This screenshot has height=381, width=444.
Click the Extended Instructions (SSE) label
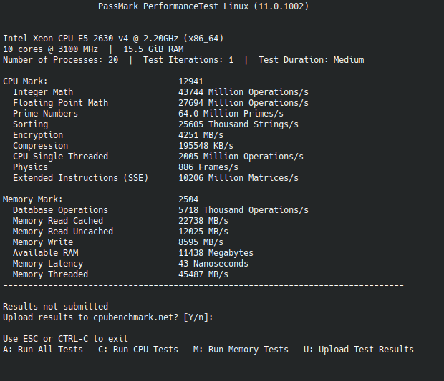coord(80,178)
